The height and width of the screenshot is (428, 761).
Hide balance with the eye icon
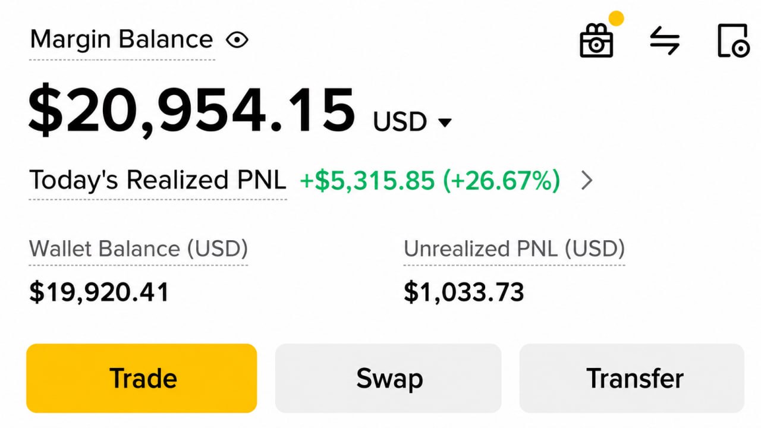point(237,40)
